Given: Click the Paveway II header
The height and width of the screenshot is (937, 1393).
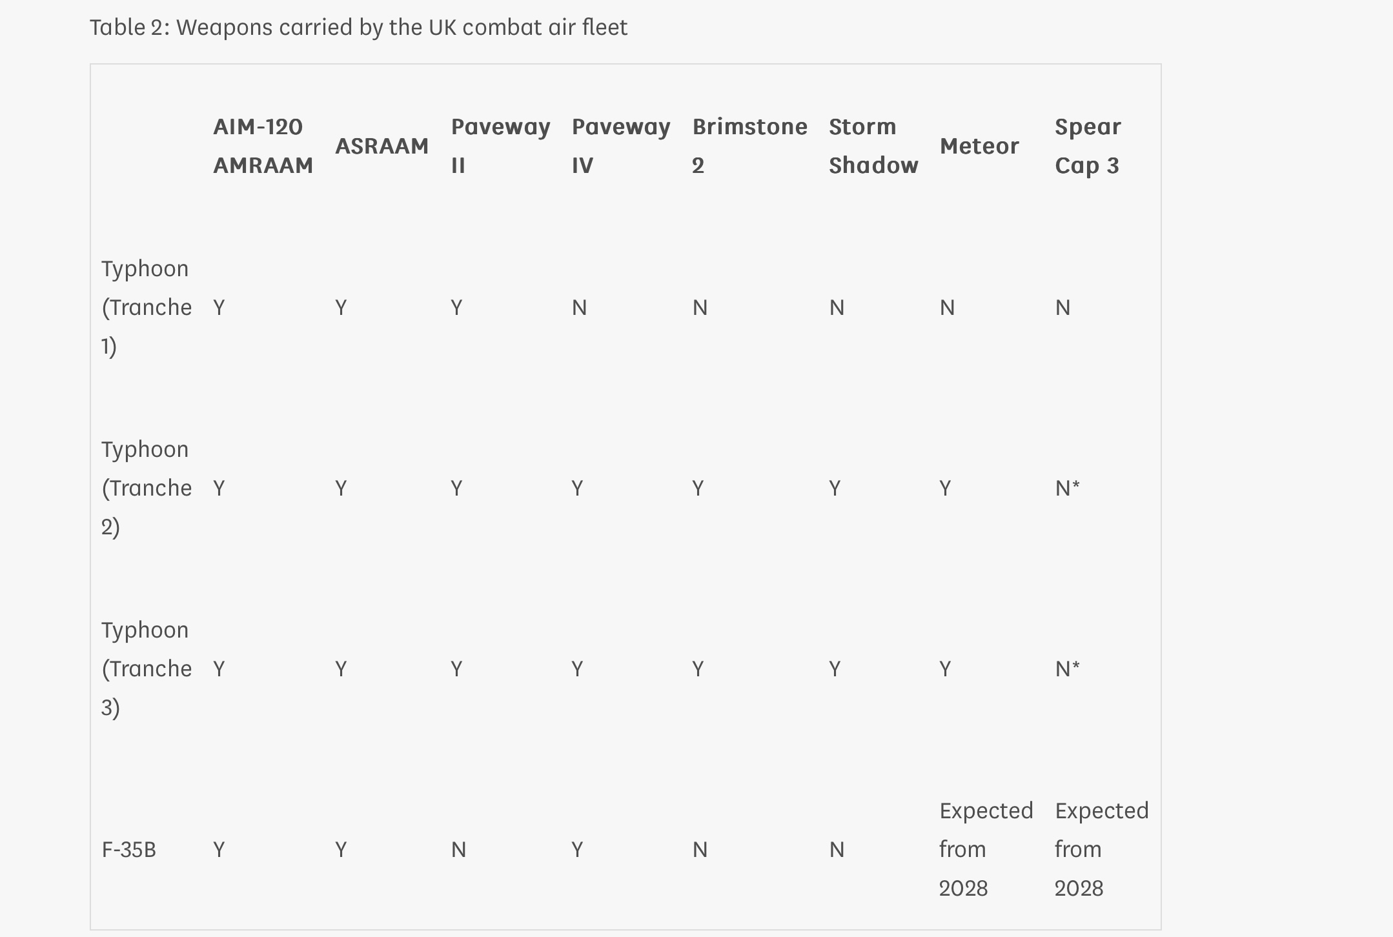Looking at the screenshot, I should (500, 146).
